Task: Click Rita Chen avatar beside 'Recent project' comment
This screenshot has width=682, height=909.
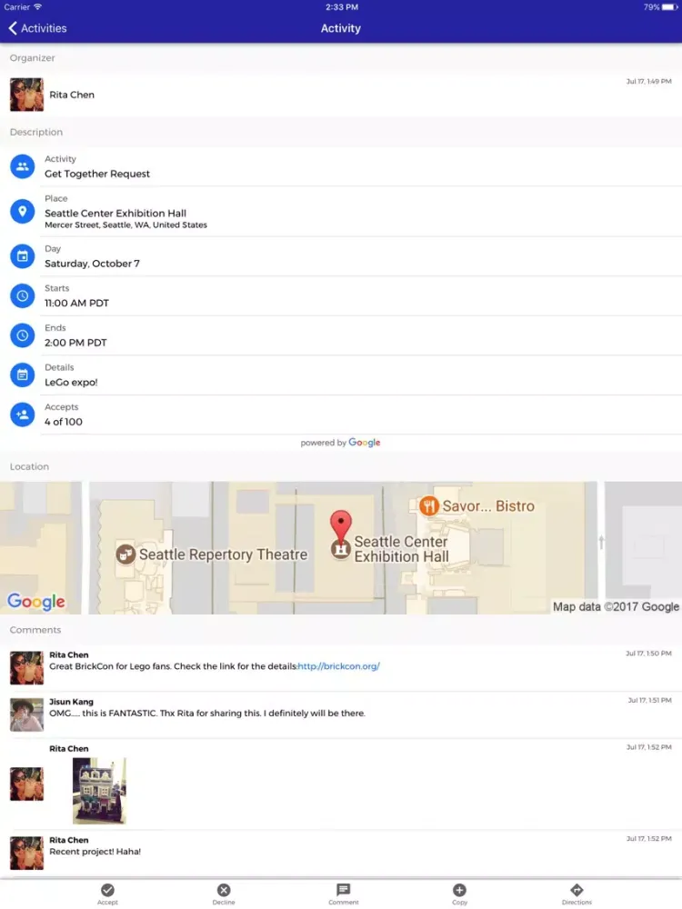Action: pyautogui.click(x=26, y=853)
